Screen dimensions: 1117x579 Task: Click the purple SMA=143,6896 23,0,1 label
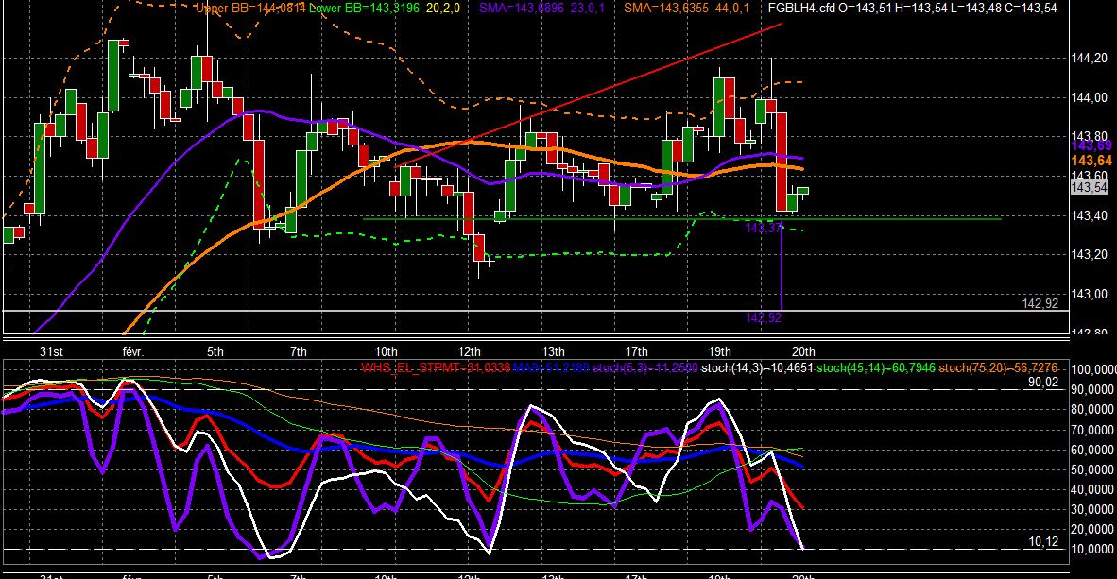point(542,9)
